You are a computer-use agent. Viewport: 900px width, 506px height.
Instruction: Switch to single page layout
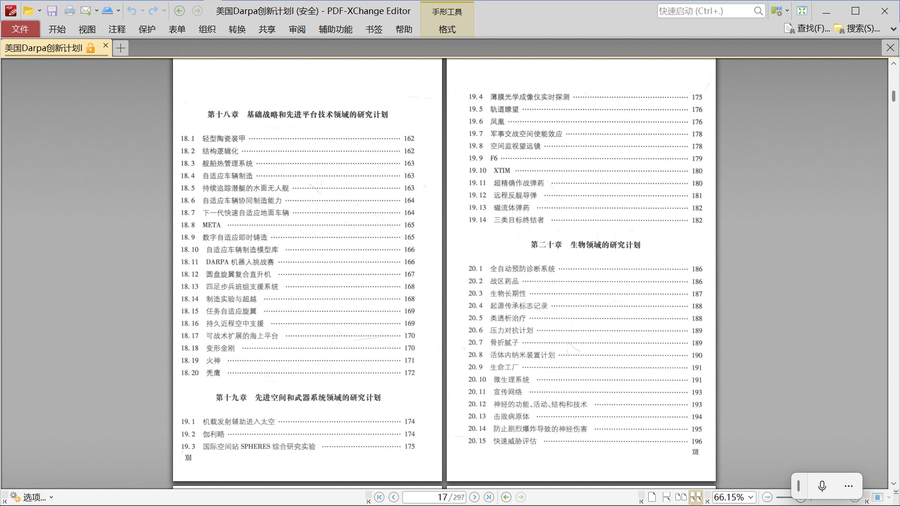point(652,497)
